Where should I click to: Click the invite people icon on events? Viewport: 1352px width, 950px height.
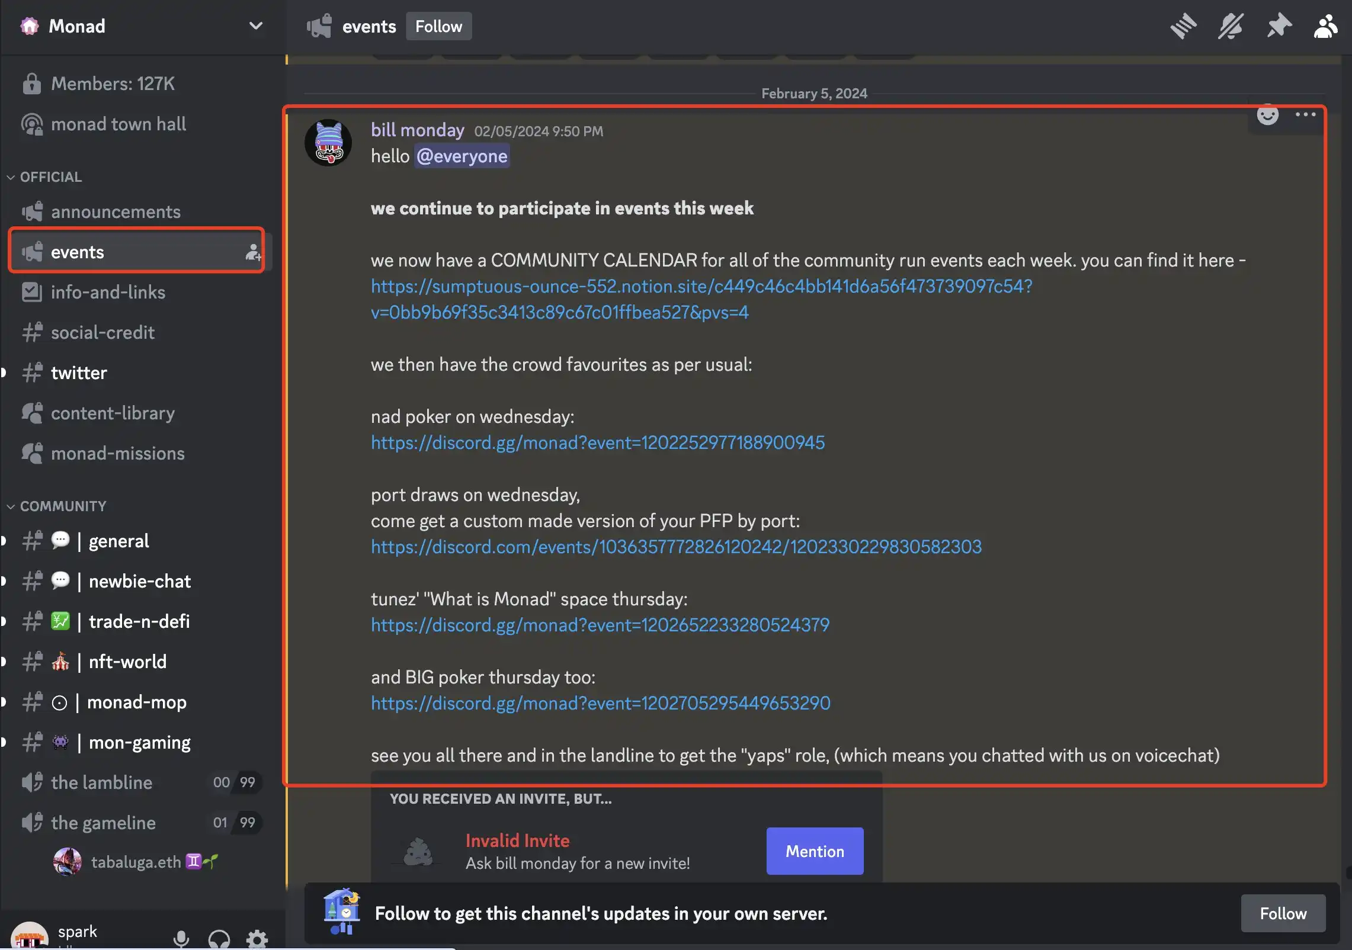[x=254, y=252]
